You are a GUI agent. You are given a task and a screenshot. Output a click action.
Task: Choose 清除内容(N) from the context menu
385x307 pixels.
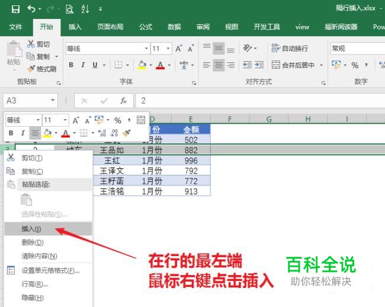[x=48, y=256]
